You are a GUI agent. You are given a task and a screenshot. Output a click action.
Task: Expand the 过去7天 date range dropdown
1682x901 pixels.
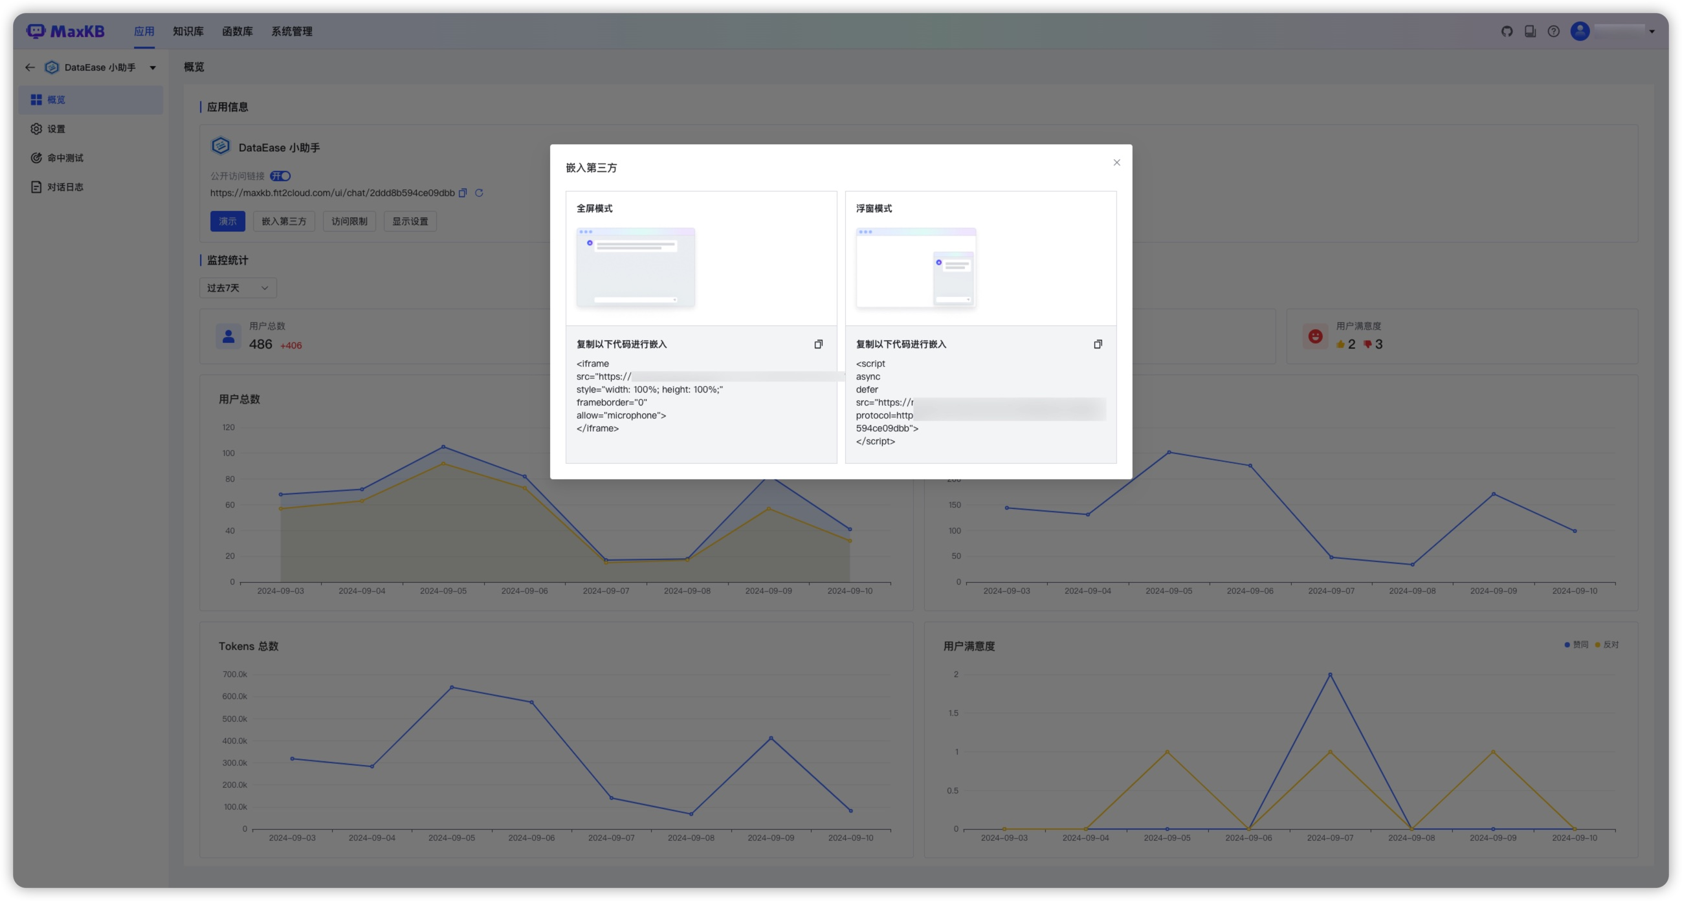tap(238, 288)
